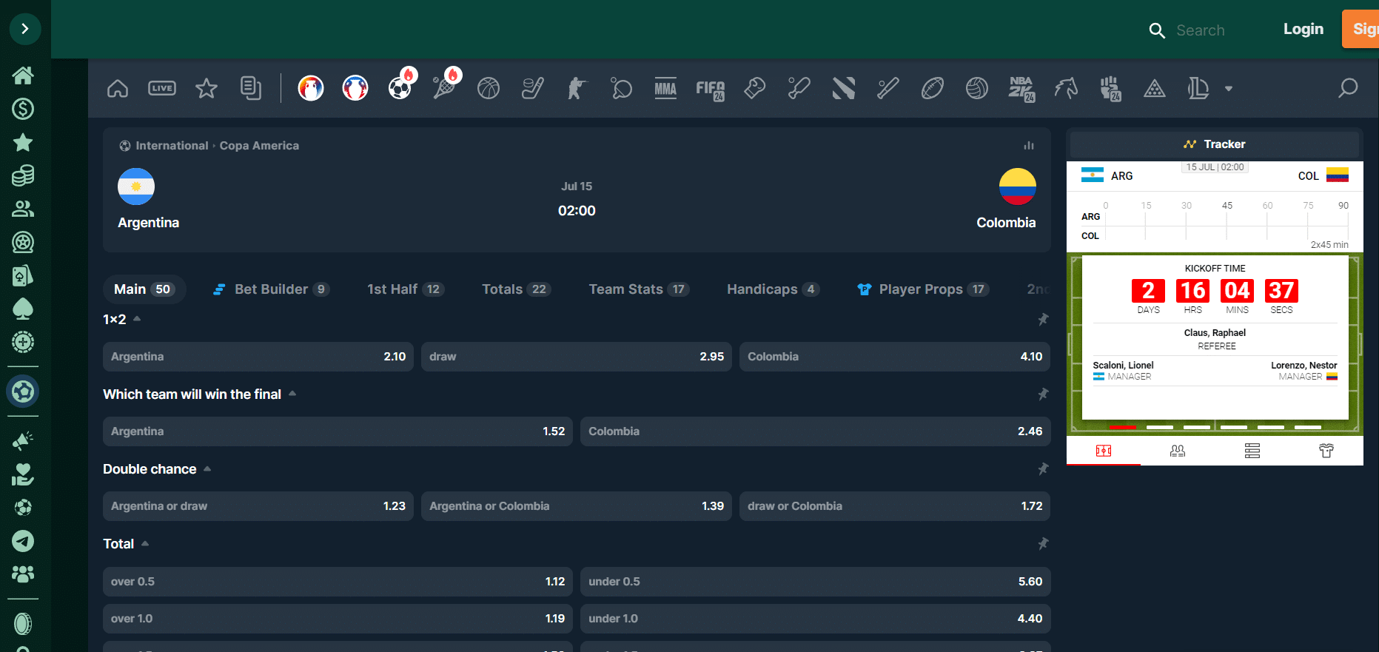Select the baseball bat sport icon

(888, 88)
